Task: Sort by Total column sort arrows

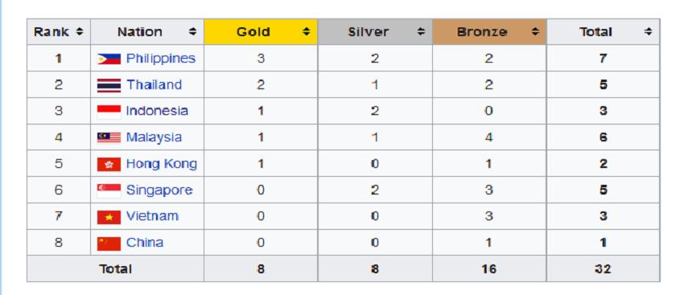Action: click(649, 31)
